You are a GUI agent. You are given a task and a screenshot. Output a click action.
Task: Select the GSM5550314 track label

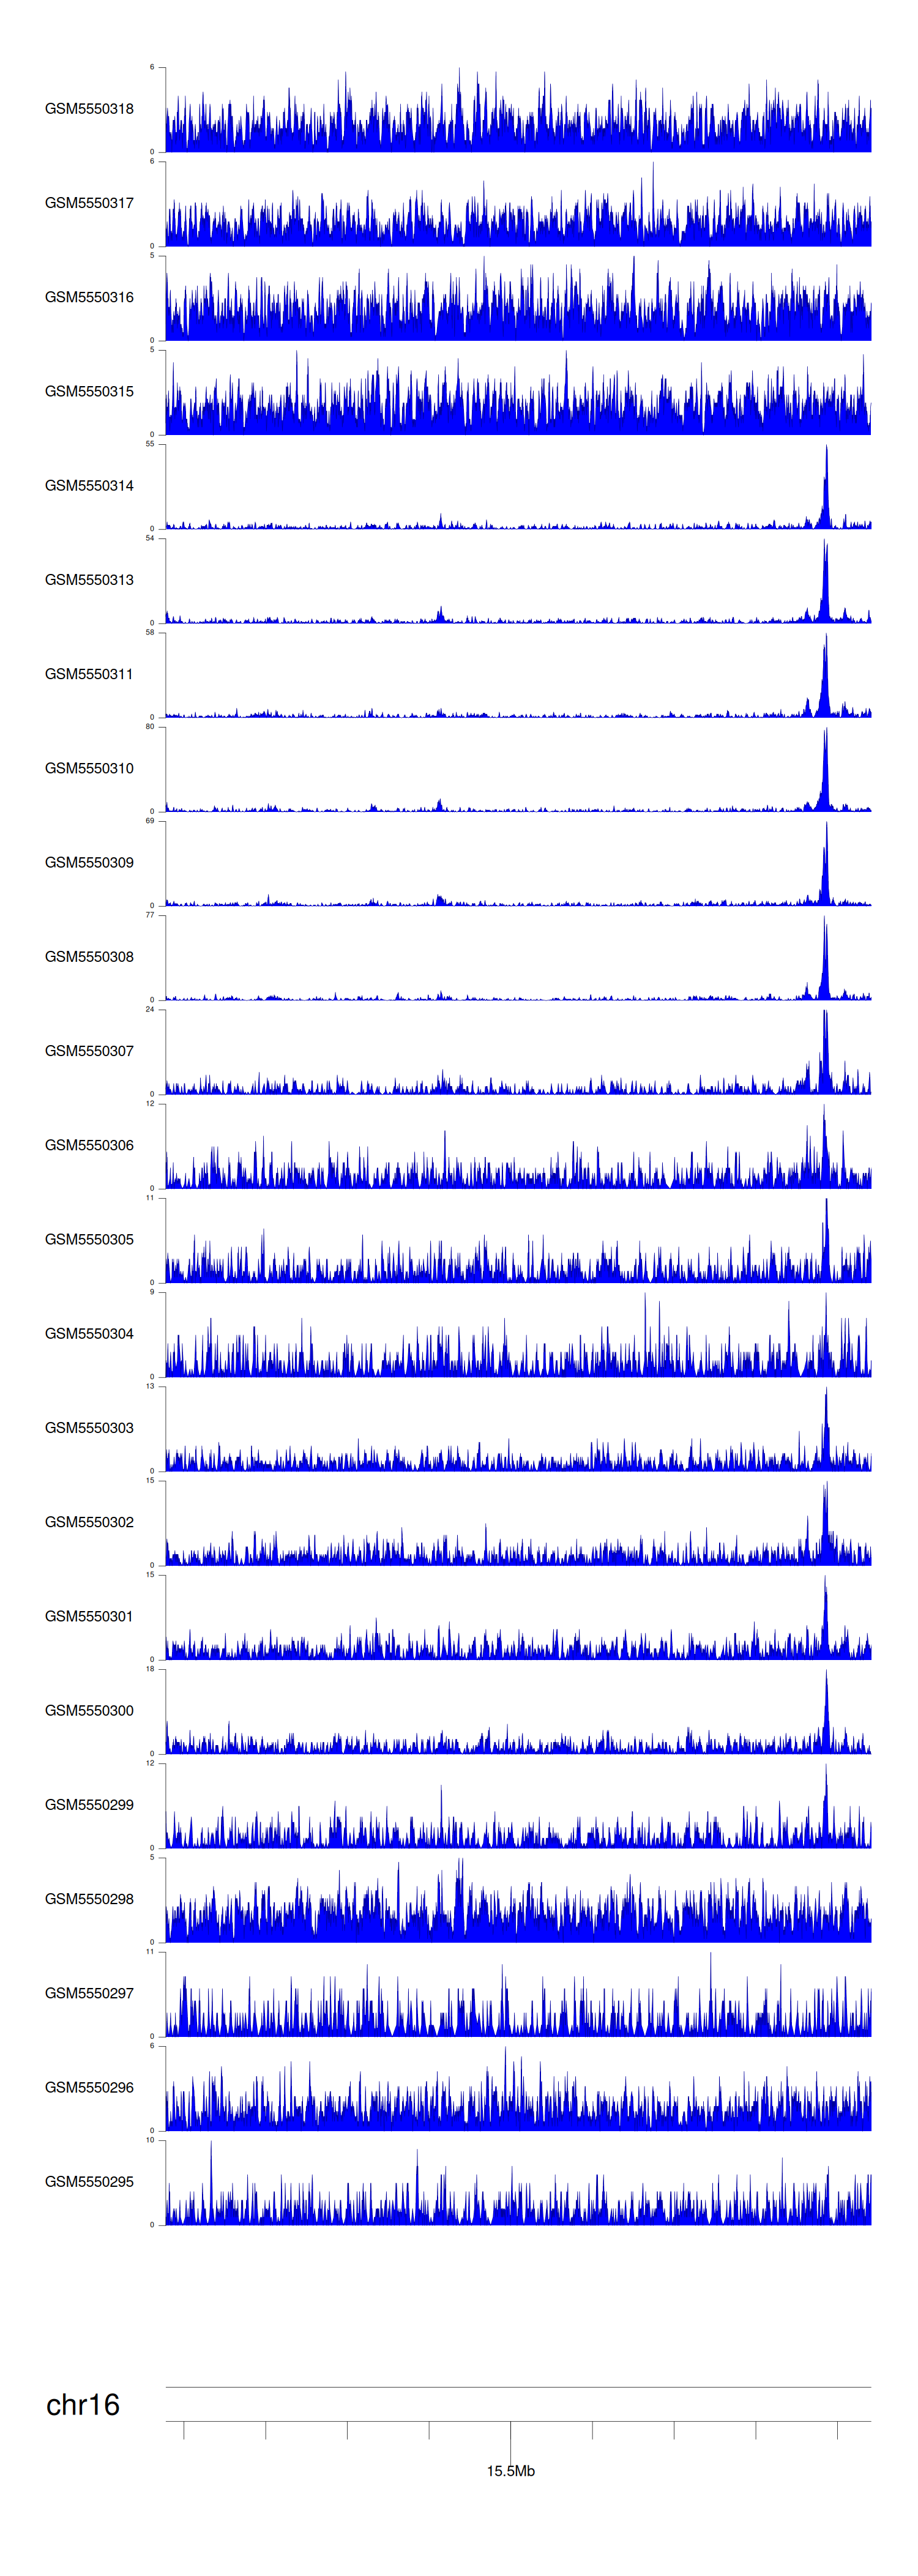[89, 486]
